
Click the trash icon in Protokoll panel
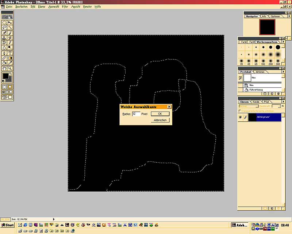(278, 94)
